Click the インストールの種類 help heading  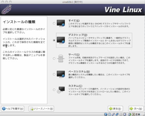click(x=19, y=22)
